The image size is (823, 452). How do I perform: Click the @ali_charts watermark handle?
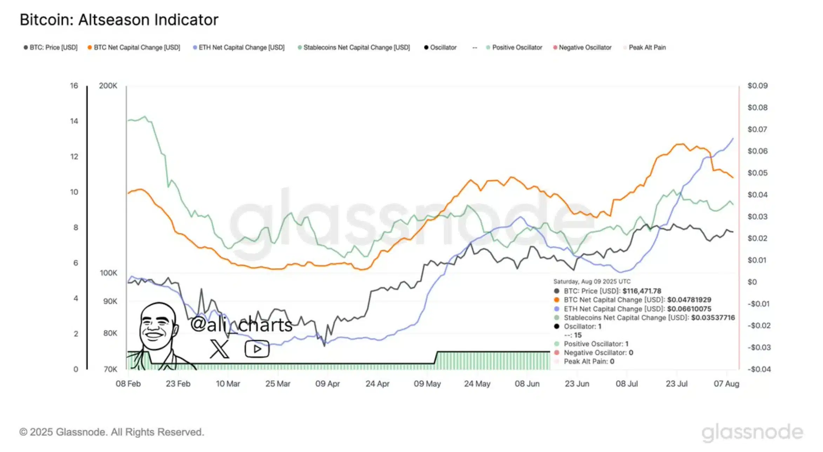pyautogui.click(x=241, y=324)
